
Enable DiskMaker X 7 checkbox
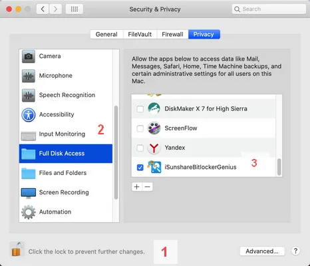tap(140, 109)
